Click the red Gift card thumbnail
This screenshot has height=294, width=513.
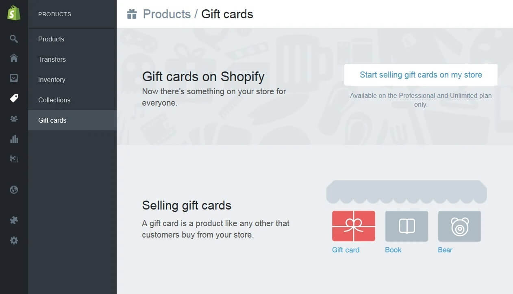coord(353,226)
